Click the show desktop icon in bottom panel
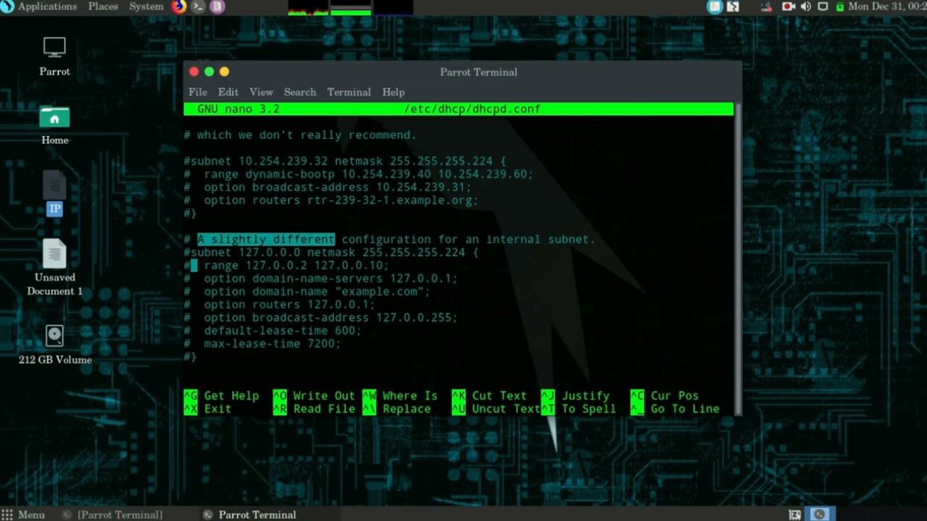Viewport: 927px width, 521px height. 794,514
